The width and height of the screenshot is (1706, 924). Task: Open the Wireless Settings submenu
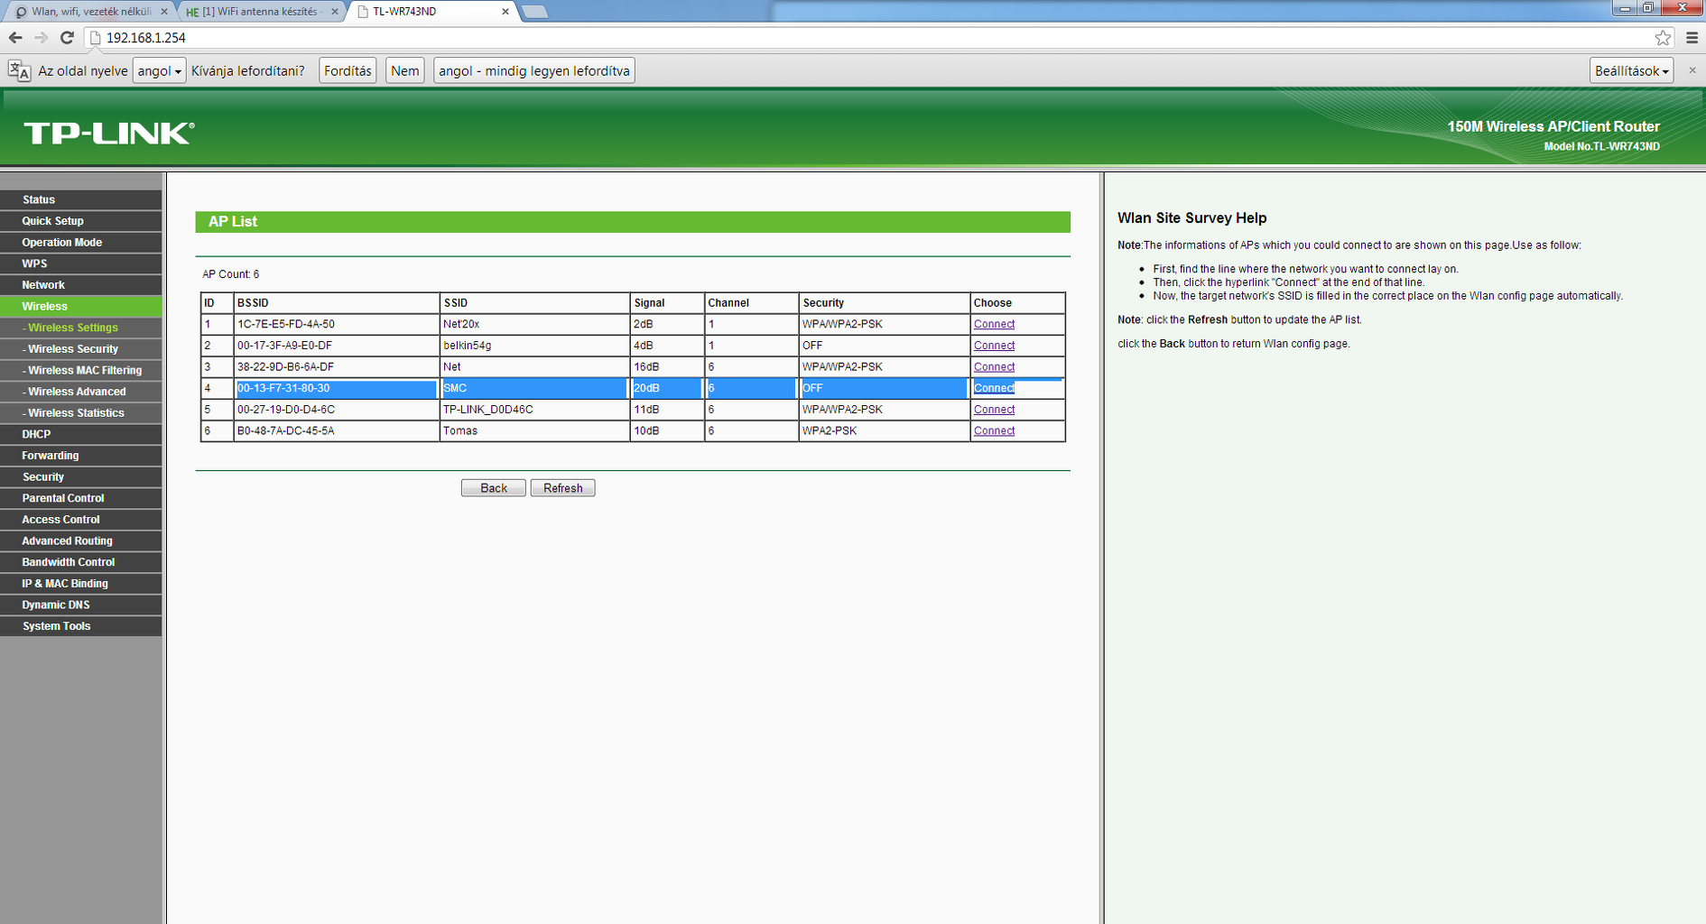81,328
